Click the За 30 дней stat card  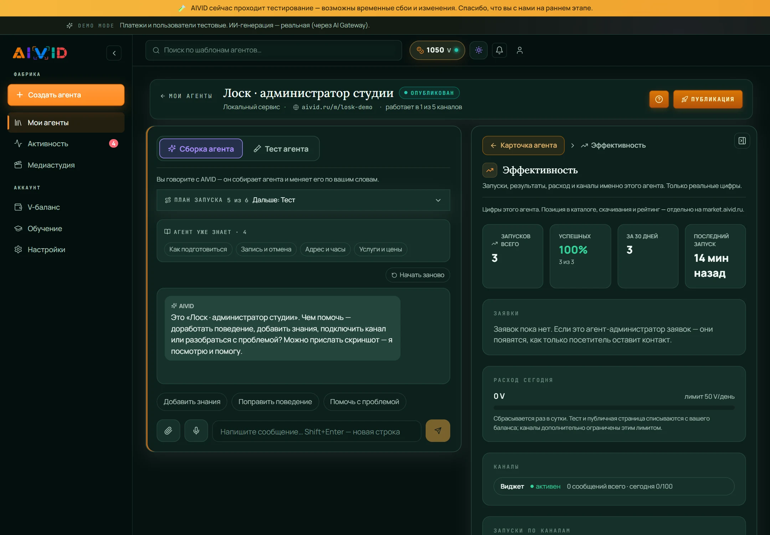(648, 256)
